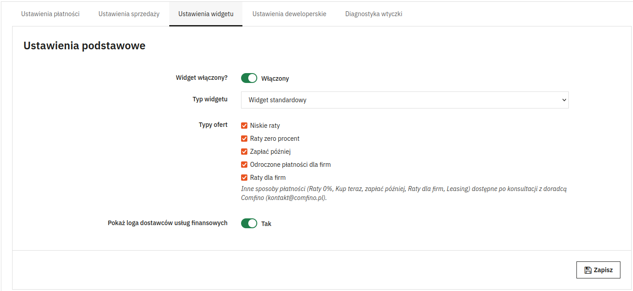
Task: Click the dropdown arrow of Widget standardowy
Action: point(564,100)
